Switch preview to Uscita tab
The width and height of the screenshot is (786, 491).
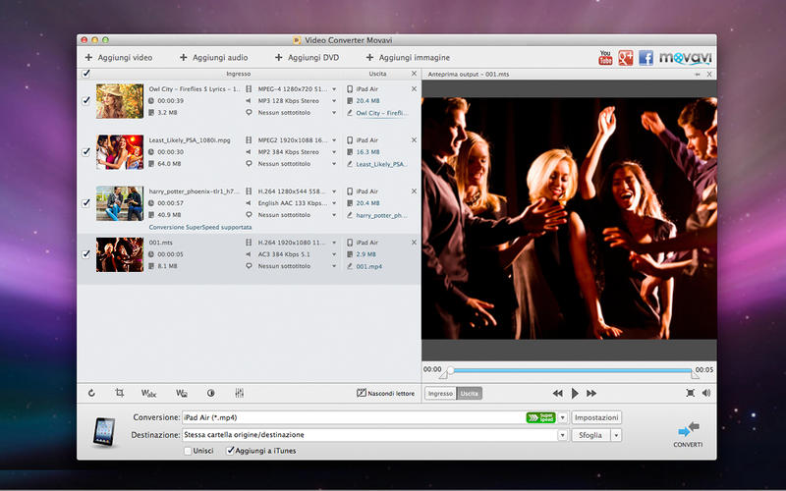click(x=470, y=394)
